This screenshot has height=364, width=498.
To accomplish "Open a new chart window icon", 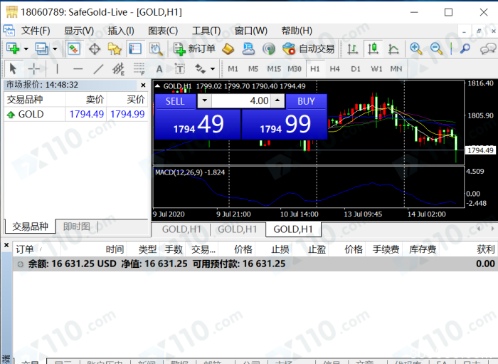I will pyautogui.click(x=13, y=48).
